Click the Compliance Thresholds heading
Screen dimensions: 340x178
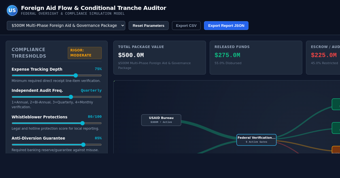point(29,53)
